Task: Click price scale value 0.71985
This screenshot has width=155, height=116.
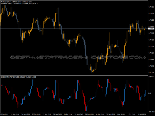Action: click(x=151, y=60)
